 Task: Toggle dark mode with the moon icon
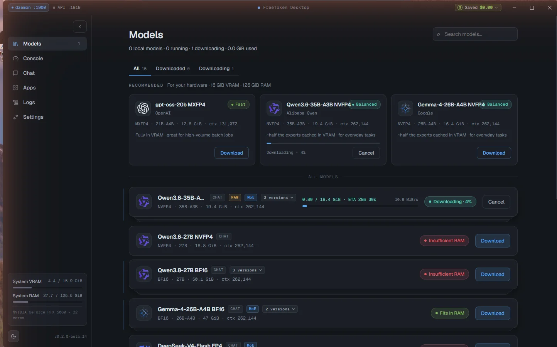pos(14,336)
